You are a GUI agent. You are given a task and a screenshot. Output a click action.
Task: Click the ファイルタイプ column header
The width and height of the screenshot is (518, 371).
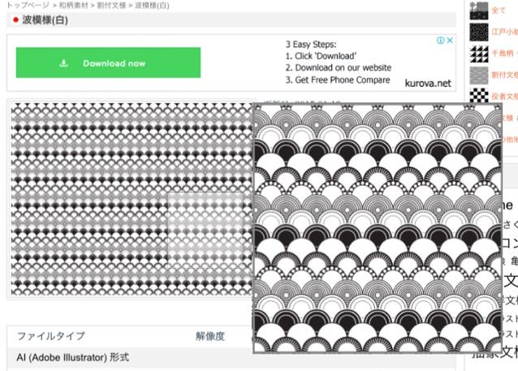point(51,336)
